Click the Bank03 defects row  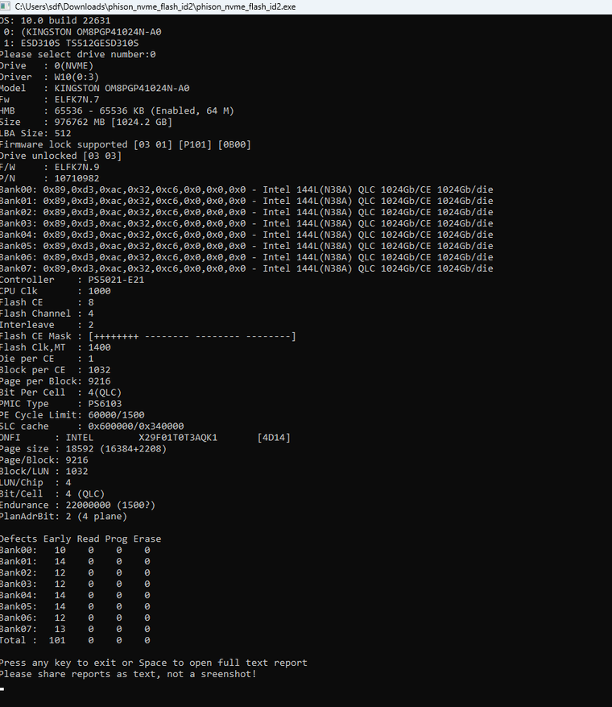(x=75, y=584)
